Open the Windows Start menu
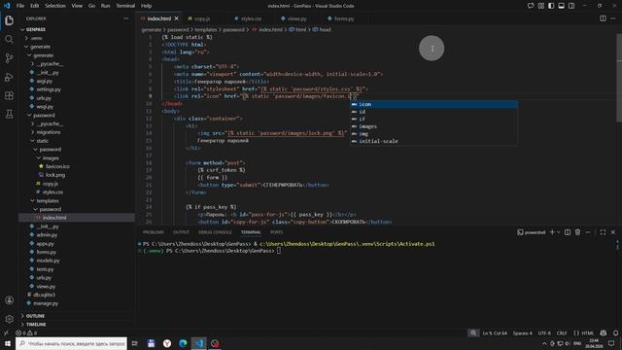 [8, 343]
